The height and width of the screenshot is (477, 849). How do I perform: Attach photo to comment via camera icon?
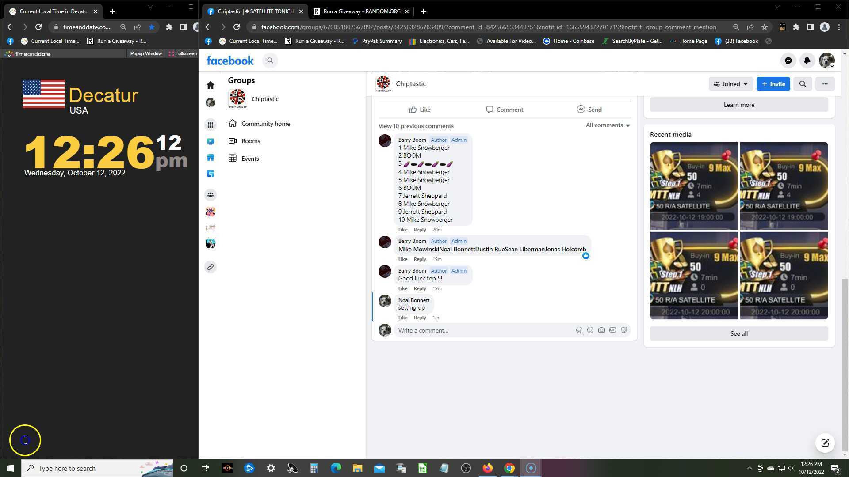(x=601, y=330)
